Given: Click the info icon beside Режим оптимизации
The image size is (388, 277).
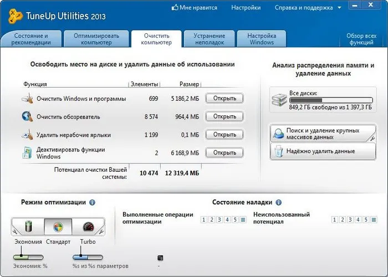Looking at the screenshot, I should point(92,202).
